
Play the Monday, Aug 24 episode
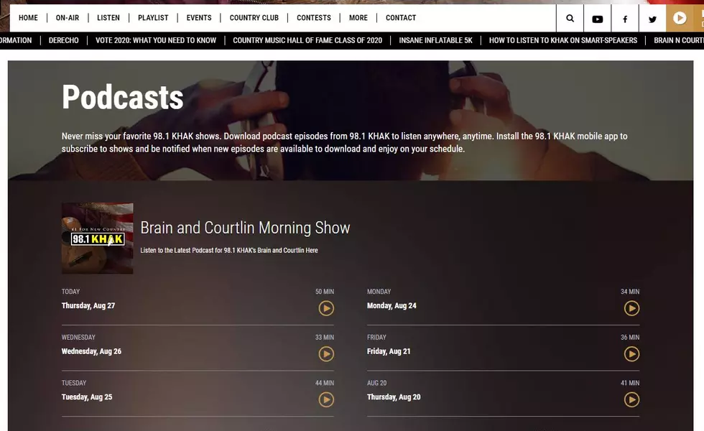(631, 308)
